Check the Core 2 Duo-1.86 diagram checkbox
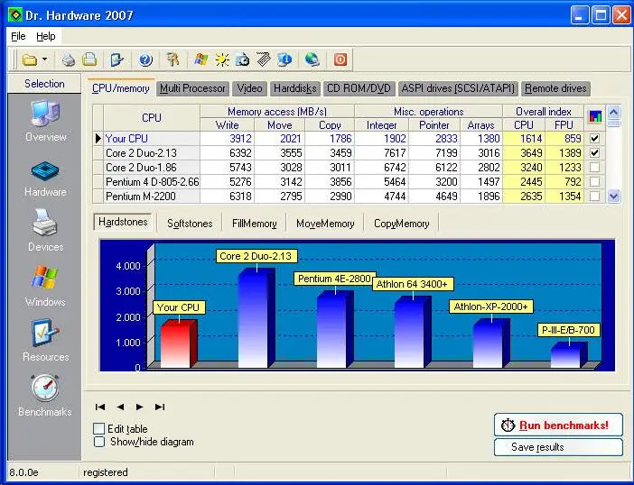This screenshot has height=485, width=634. 593,168
